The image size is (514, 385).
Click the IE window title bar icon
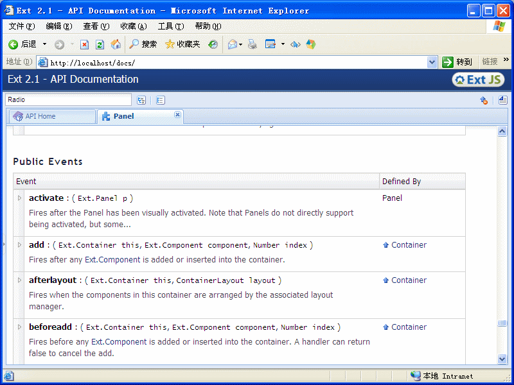(x=9, y=10)
